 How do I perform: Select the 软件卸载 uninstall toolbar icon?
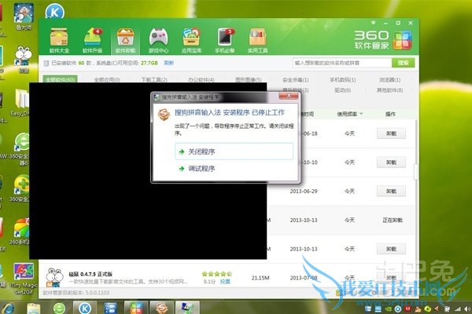[x=125, y=41]
